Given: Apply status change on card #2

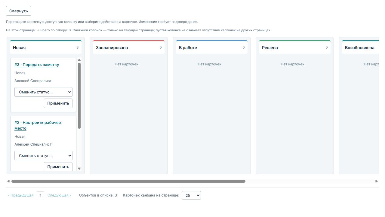Looking at the screenshot, I should (58, 167).
